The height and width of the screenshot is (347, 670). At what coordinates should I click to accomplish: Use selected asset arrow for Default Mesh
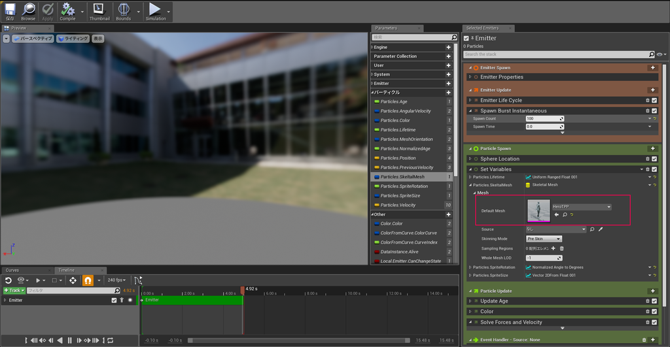click(x=556, y=215)
